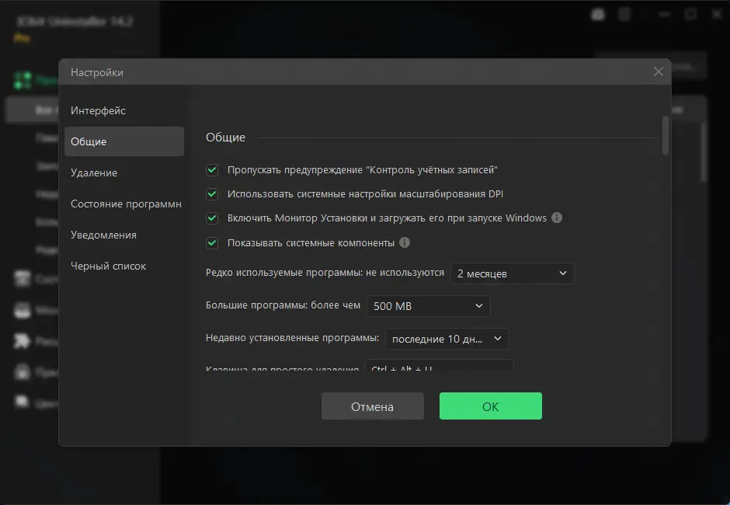Toggle the show system components checkbox

coord(212,243)
